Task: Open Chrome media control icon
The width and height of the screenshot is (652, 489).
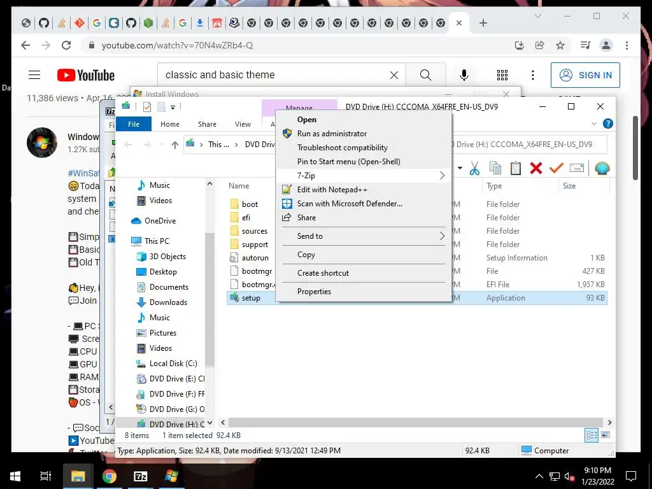Action: click(x=586, y=45)
